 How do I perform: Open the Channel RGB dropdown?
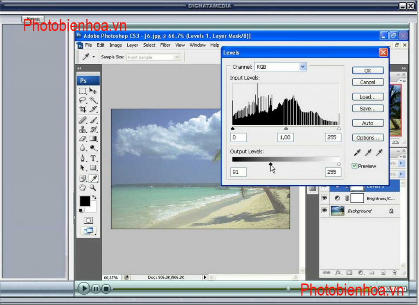(x=302, y=67)
